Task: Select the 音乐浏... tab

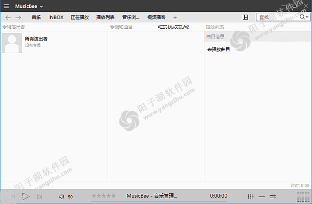Action: tap(131, 18)
